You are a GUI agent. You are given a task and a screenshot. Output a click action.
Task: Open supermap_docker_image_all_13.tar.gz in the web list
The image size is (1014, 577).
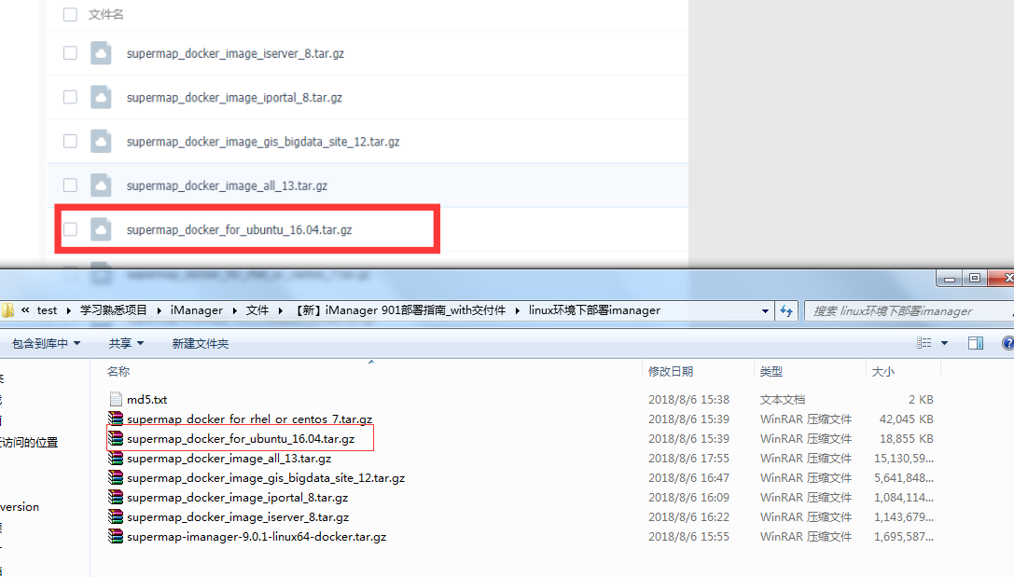(x=227, y=185)
